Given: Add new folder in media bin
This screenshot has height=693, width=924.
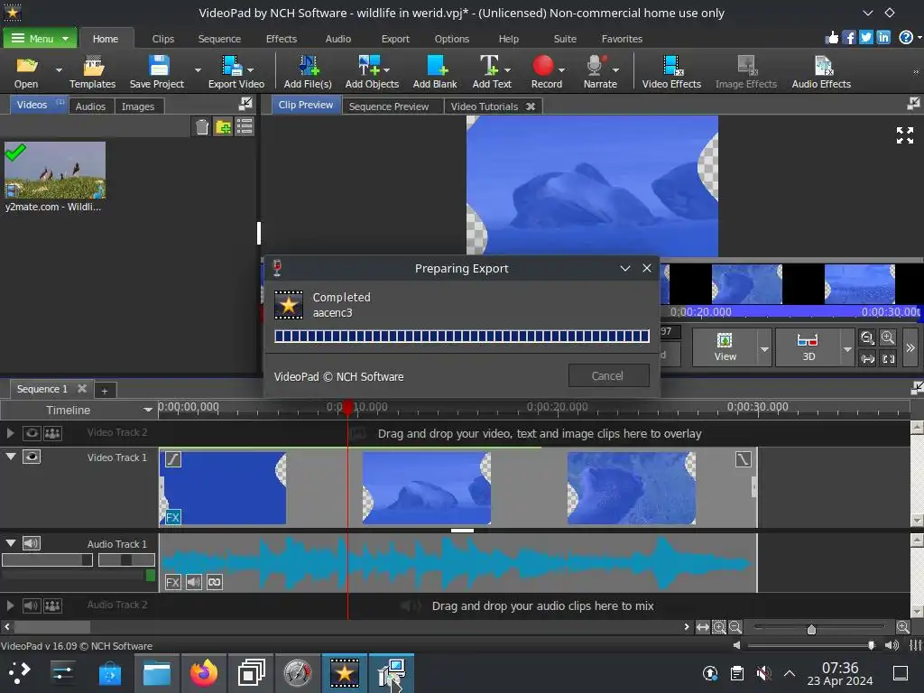Looking at the screenshot, I should click(x=224, y=126).
